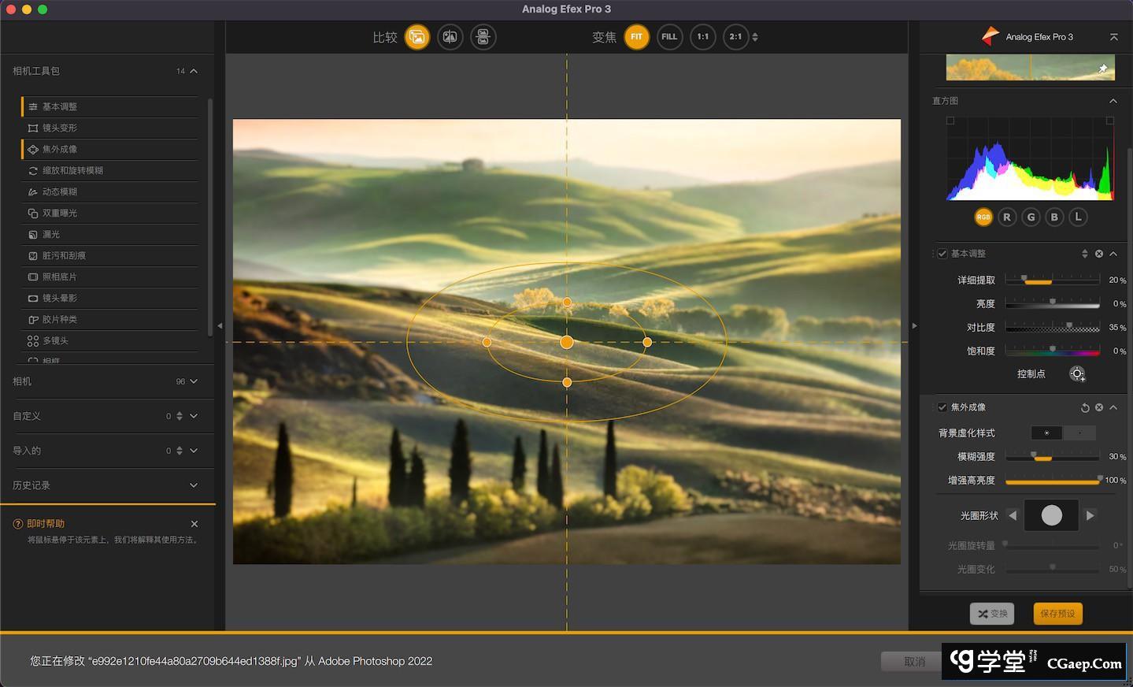Select previous aperture shape arrow

[1013, 515]
